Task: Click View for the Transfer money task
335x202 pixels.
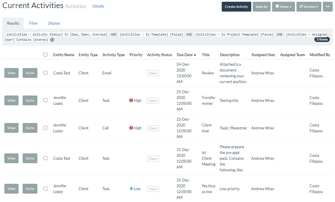Action: click(x=12, y=100)
